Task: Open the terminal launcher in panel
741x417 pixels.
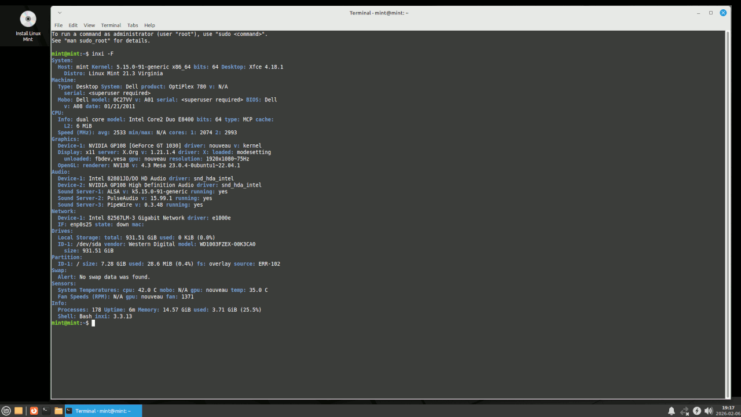Action: [46, 411]
